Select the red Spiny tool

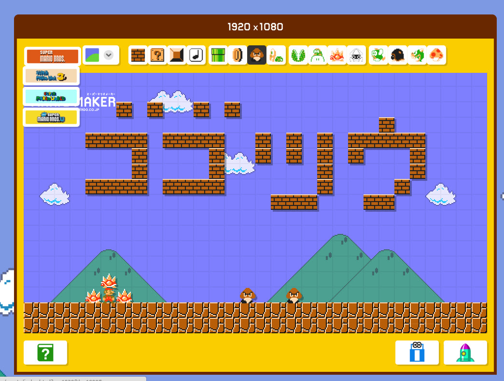point(336,55)
